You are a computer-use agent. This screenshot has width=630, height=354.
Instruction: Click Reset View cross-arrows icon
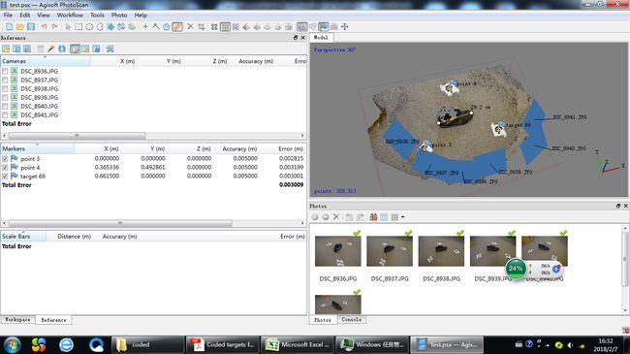(x=345, y=27)
